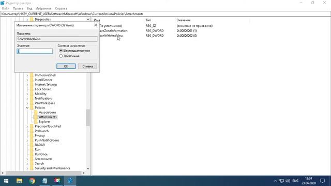This screenshot has width=331, height=186.
Task: Expand the PushNotifications node
Action: pyautogui.click(x=27, y=140)
